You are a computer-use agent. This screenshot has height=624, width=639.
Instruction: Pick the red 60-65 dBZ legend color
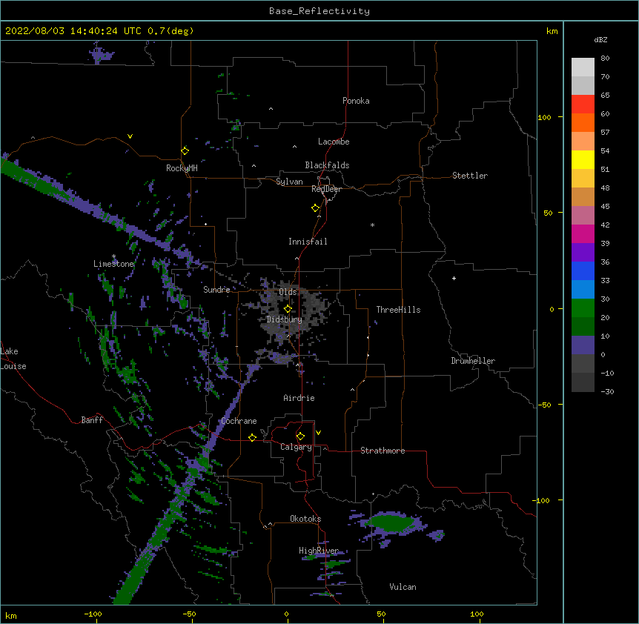tap(583, 104)
